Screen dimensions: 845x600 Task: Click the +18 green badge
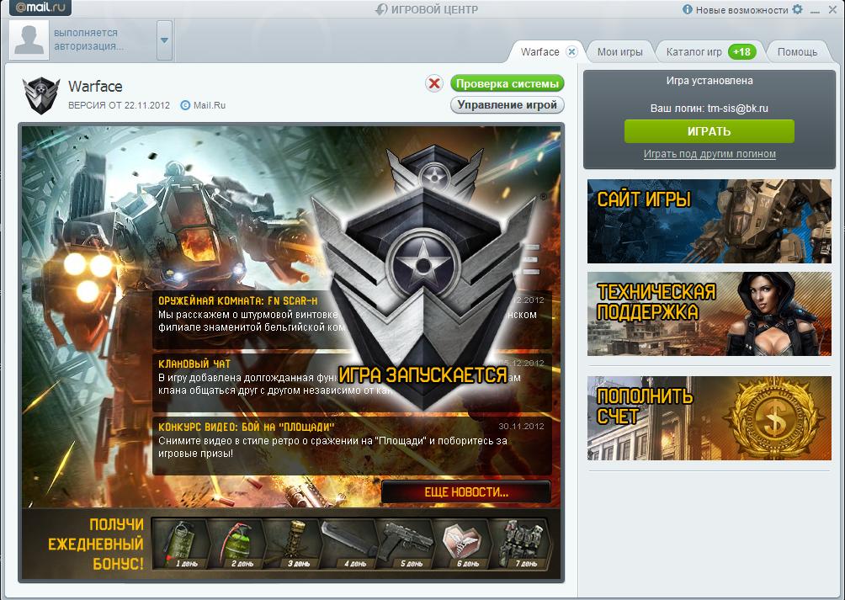pyautogui.click(x=742, y=52)
